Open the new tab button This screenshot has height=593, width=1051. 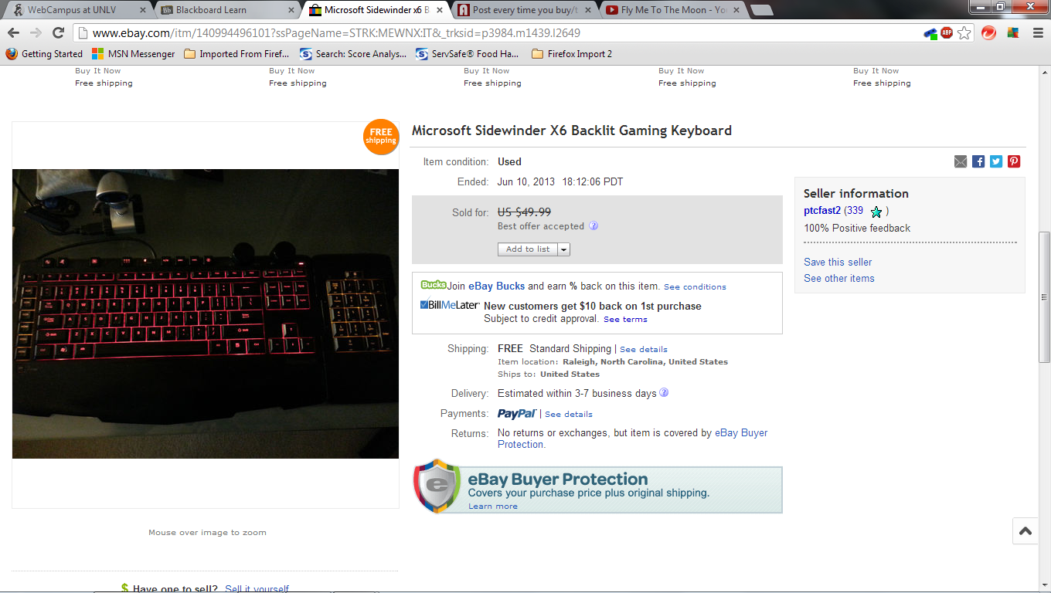tap(761, 10)
